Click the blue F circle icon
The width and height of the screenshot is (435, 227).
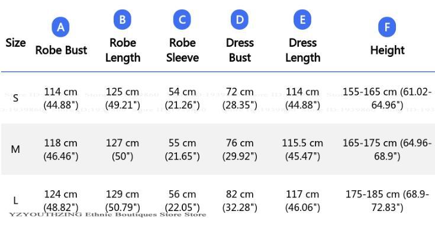[387, 27]
